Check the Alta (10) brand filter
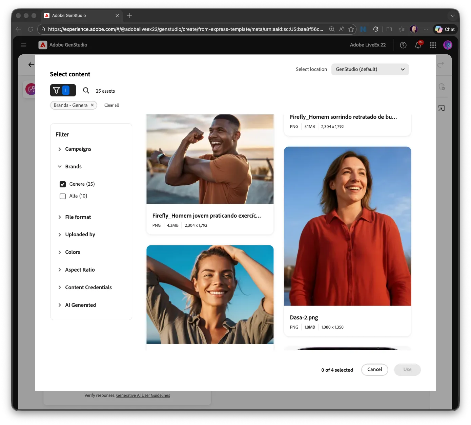 (x=63, y=196)
